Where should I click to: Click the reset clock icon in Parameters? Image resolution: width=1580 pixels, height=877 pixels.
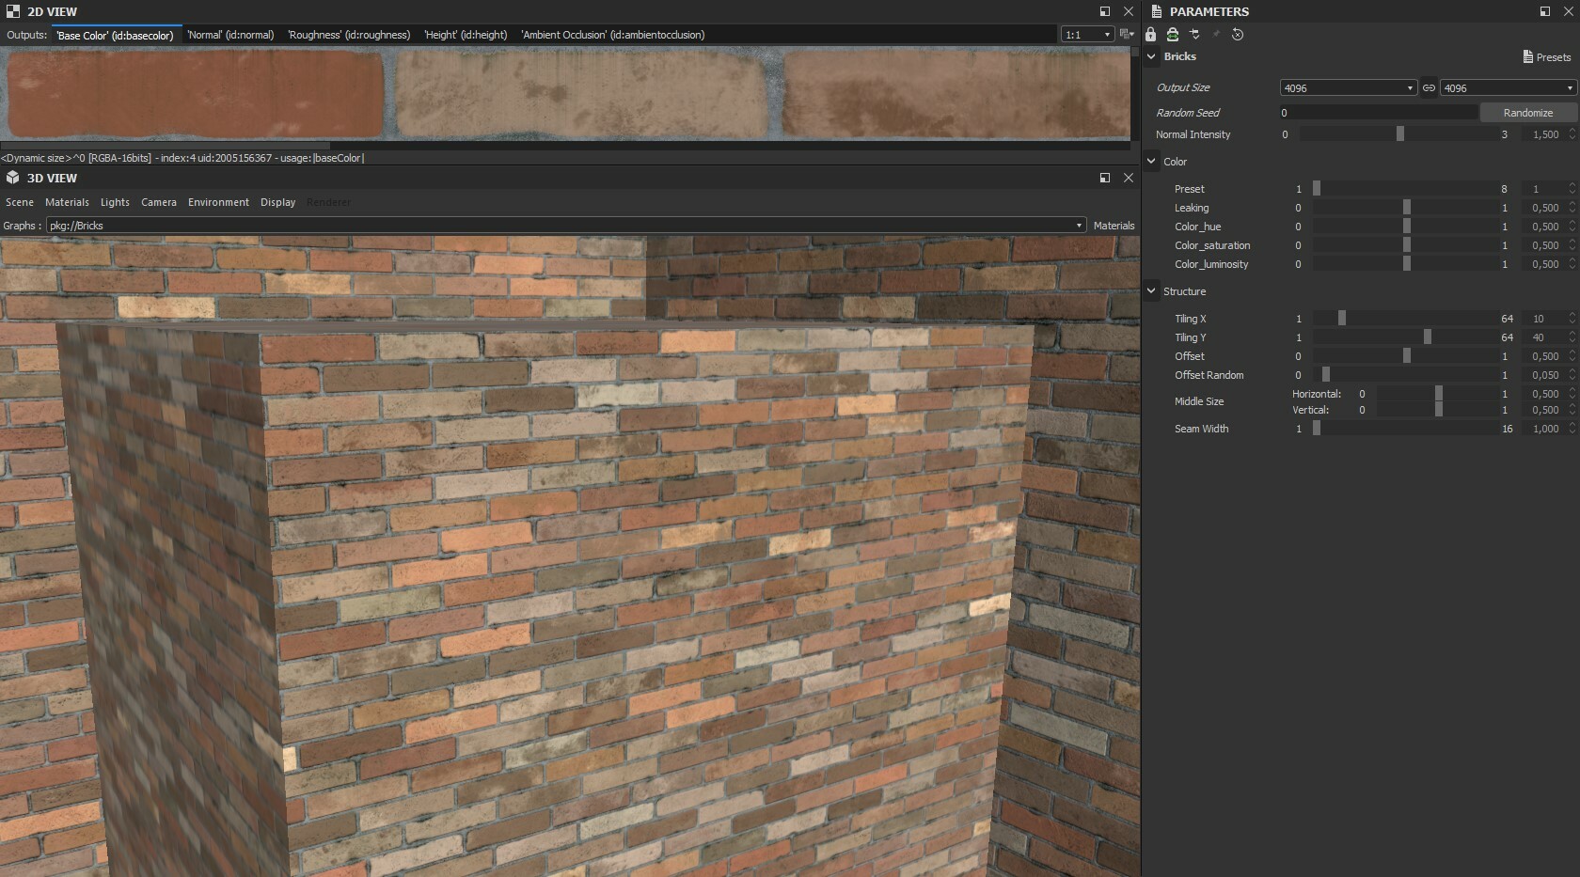click(x=1238, y=35)
